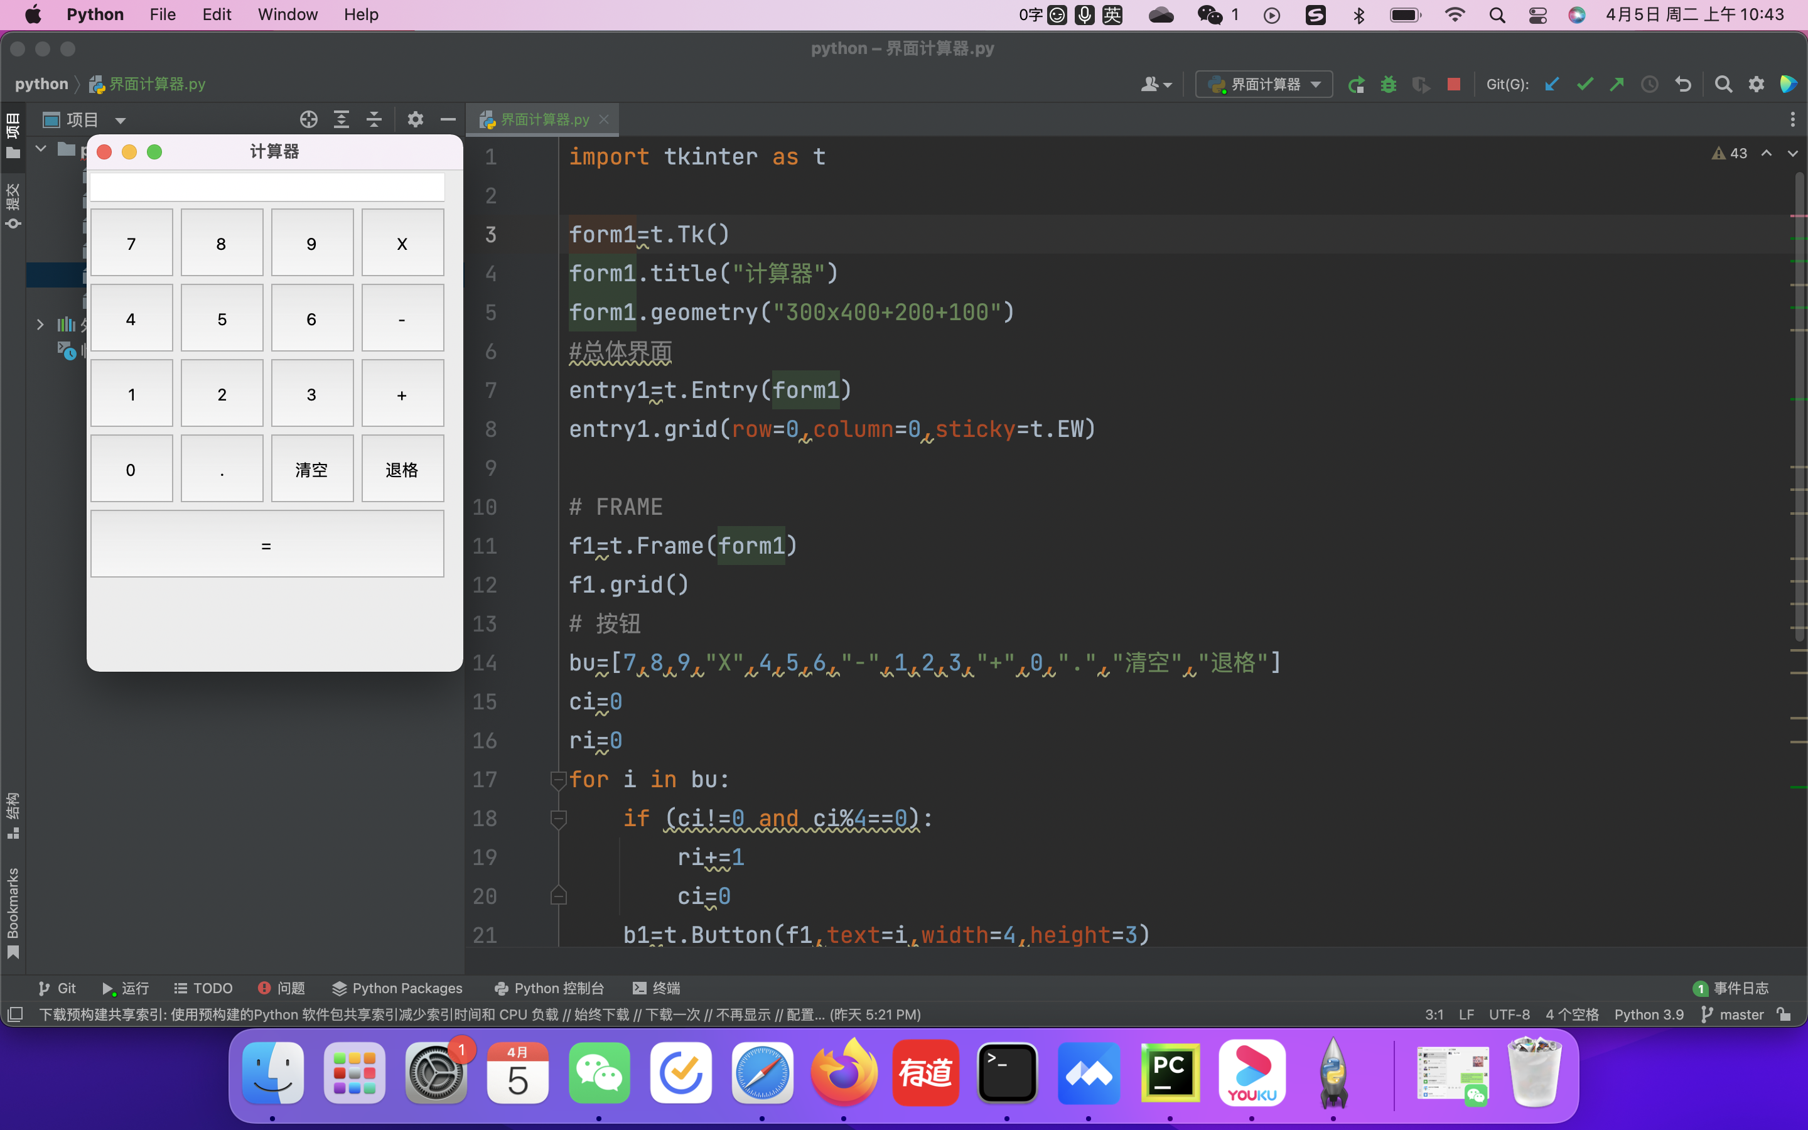This screenshot has width=1808, height=1130.
Task: Click the Git push arrow icon
Action: [x=1617, y=85]
